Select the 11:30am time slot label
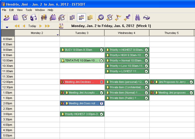This screenshot has height=139, width=195. pyautogui.click(x=8, y=77)
